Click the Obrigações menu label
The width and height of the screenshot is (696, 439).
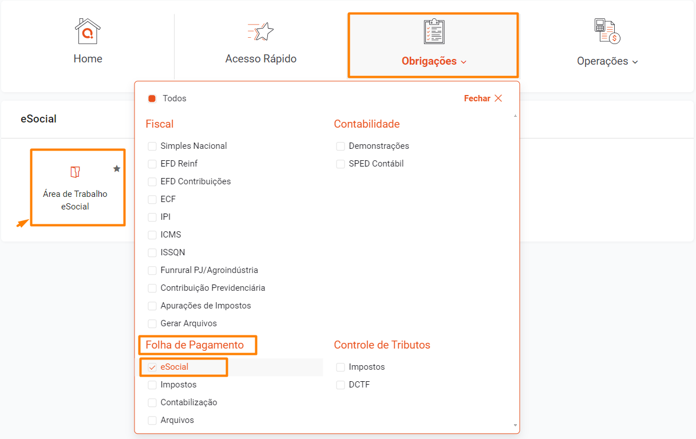[x=429, y=61]
